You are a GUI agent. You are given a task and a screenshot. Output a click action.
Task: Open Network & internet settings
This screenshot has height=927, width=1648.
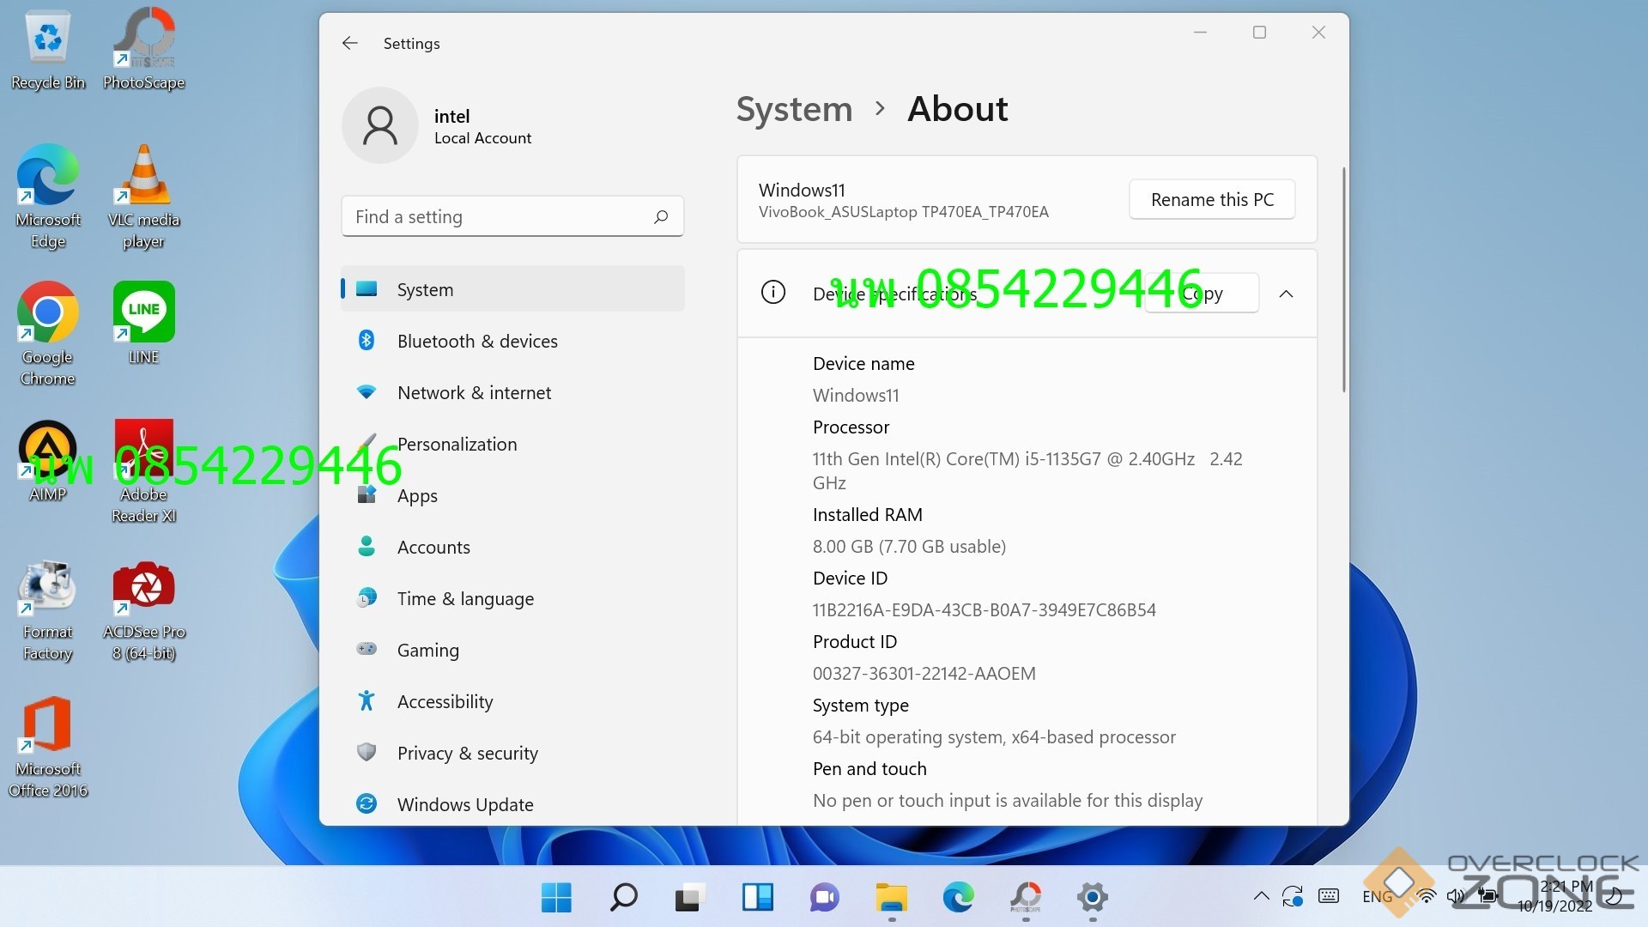click(512, 392)
